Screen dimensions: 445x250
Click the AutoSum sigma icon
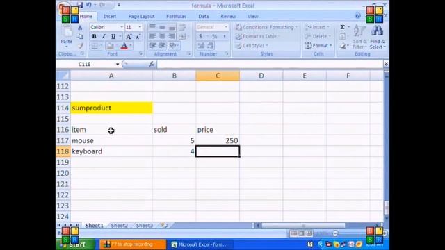tap(343, 27)
